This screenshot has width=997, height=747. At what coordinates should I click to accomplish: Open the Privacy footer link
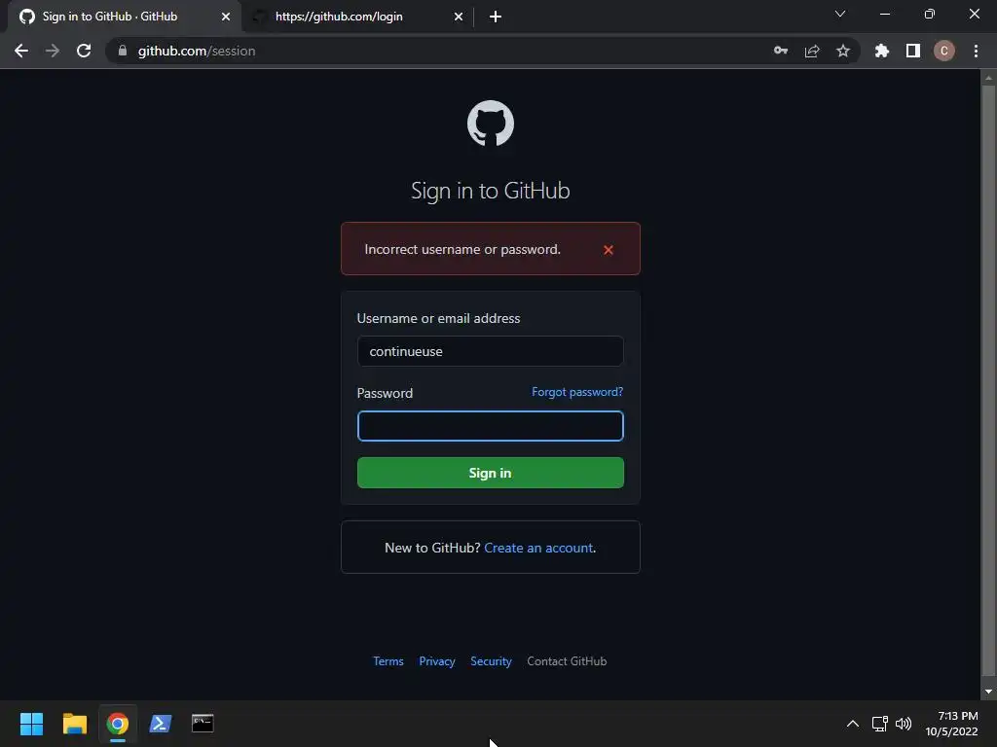click(x=437, y=661)
